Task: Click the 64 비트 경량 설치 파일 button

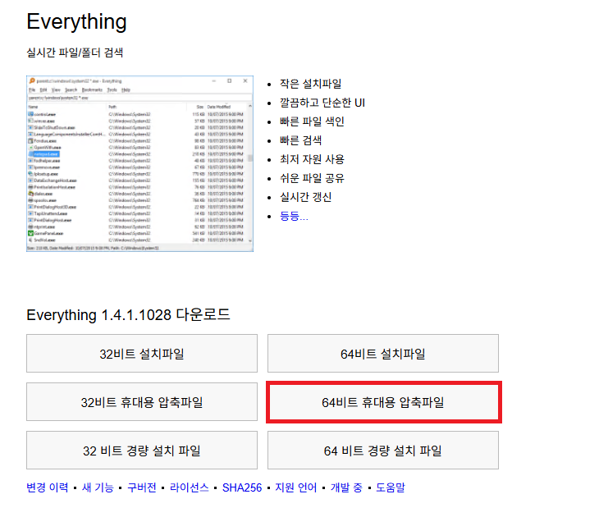Action: click(x=382, y=451)
